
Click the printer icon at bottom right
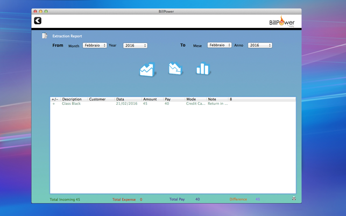(x=294, y=198)
